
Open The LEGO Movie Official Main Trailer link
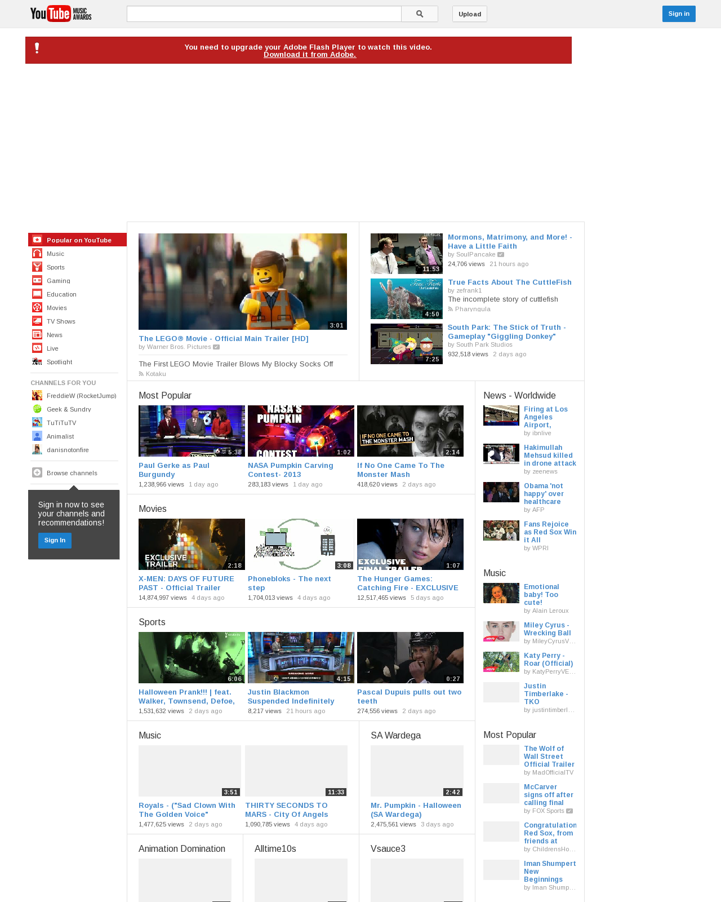point(224,339)
